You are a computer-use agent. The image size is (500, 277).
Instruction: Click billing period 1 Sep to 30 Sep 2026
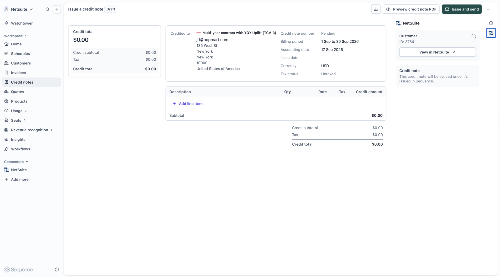pyautogui.click(x=340, y=42)
